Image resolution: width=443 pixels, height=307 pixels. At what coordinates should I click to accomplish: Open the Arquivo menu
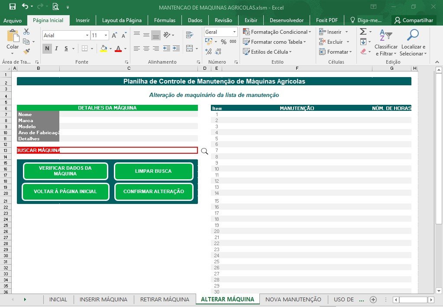pyautogui.click(x=13, y=20)
